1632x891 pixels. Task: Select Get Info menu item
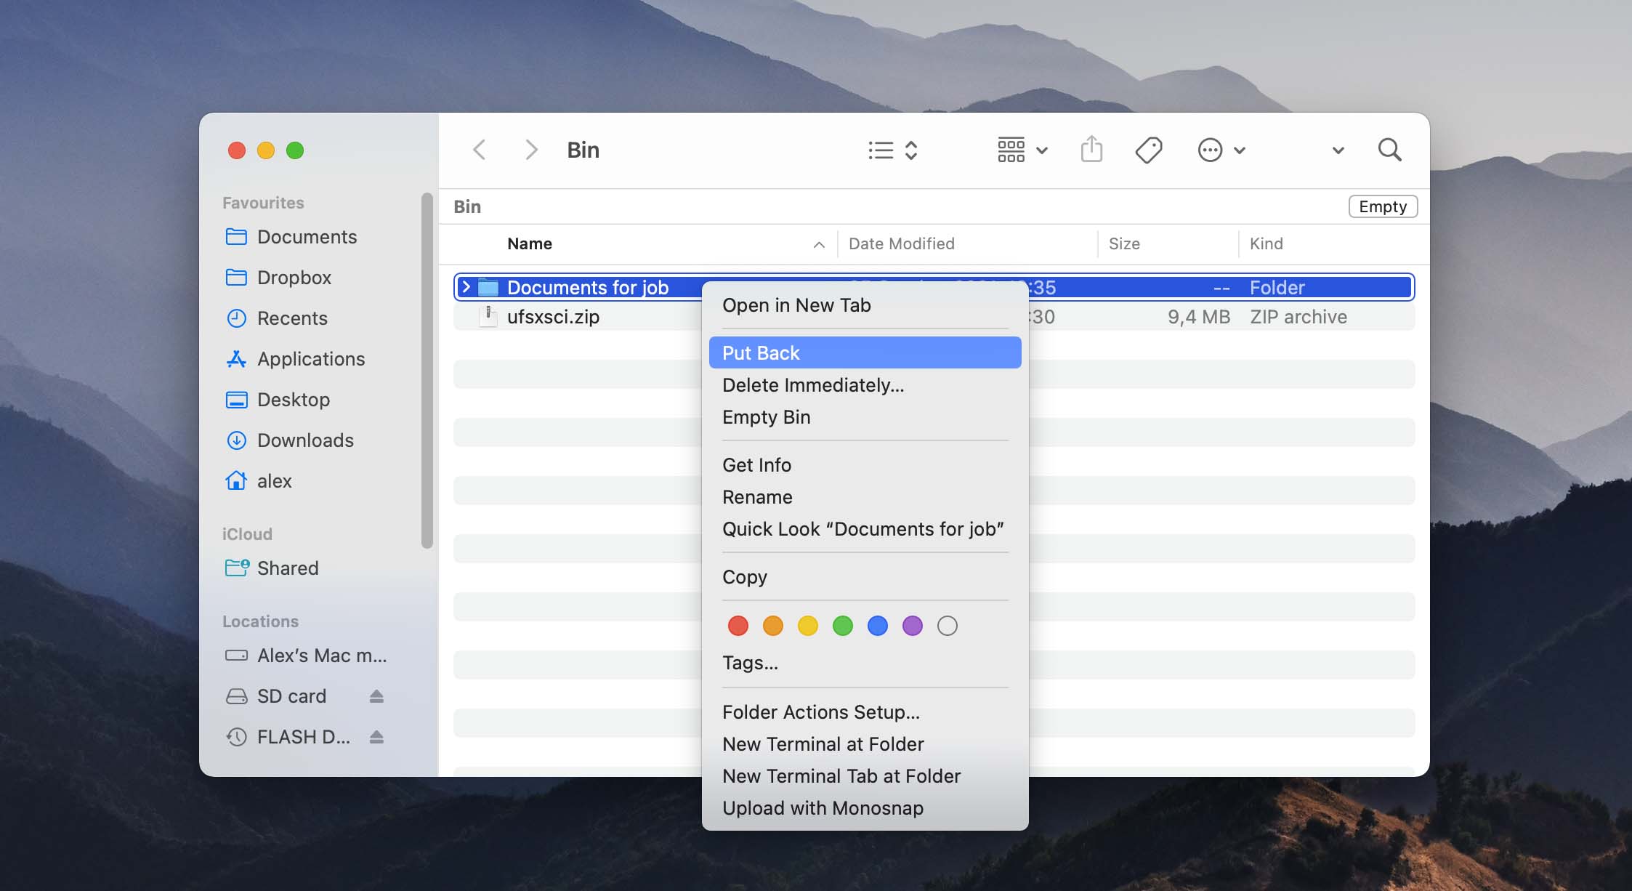click(865, 465)
